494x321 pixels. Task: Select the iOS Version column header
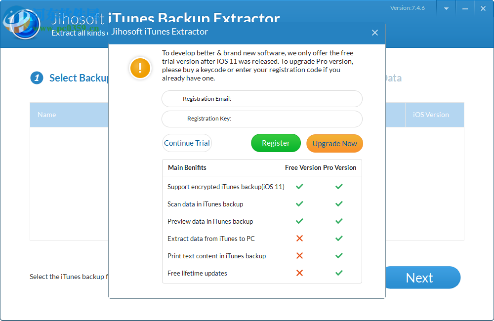coord(430,115)
